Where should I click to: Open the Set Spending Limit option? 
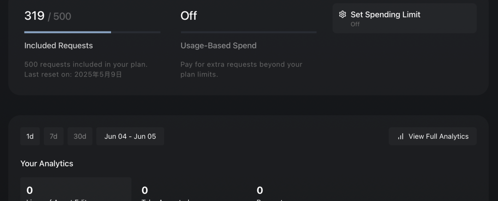404,18
